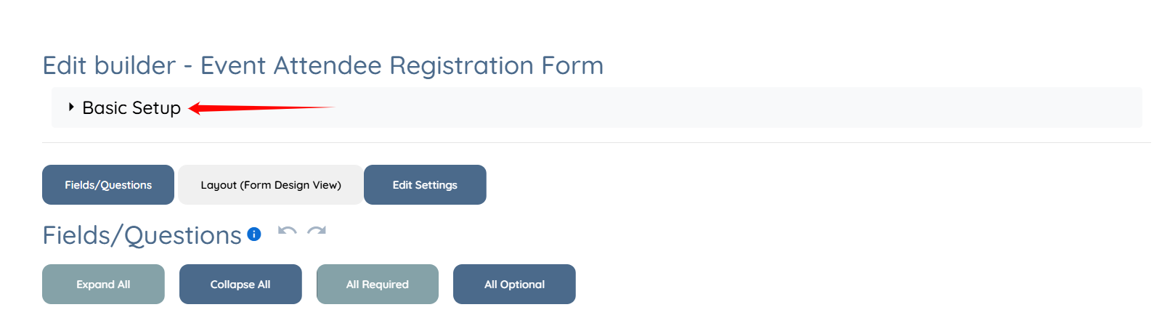The image size is (1170, 331).
Task: Click the '(Form Design View)' text on Layout tab
Action: pos(291,185)
